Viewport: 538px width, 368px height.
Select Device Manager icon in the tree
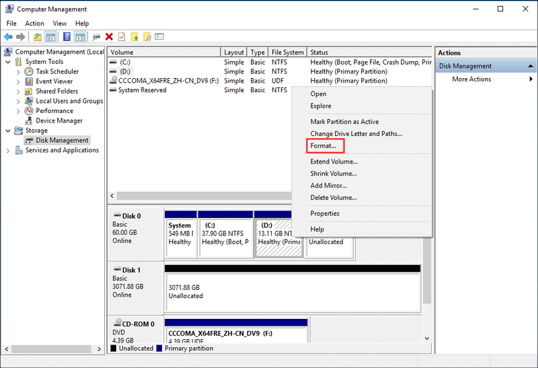(29, 121)
